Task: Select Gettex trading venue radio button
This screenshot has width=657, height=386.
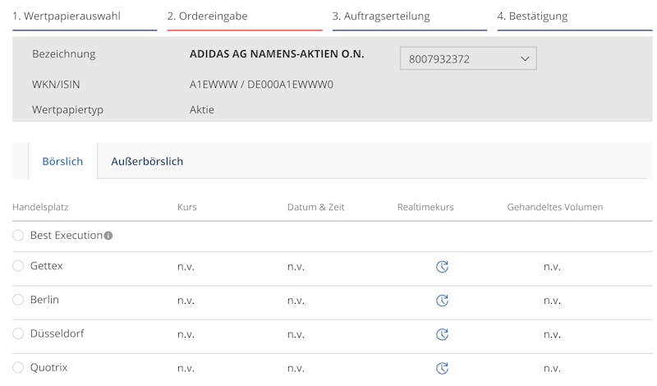Action: point(18,266)
